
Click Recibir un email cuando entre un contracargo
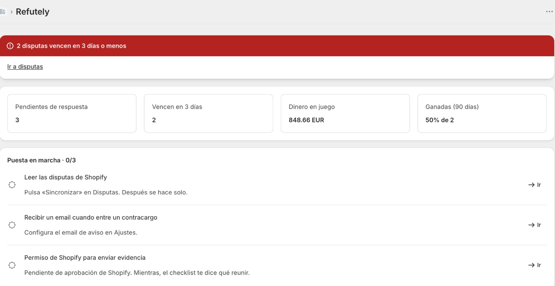pyautogui.click(x=91, y=218)
